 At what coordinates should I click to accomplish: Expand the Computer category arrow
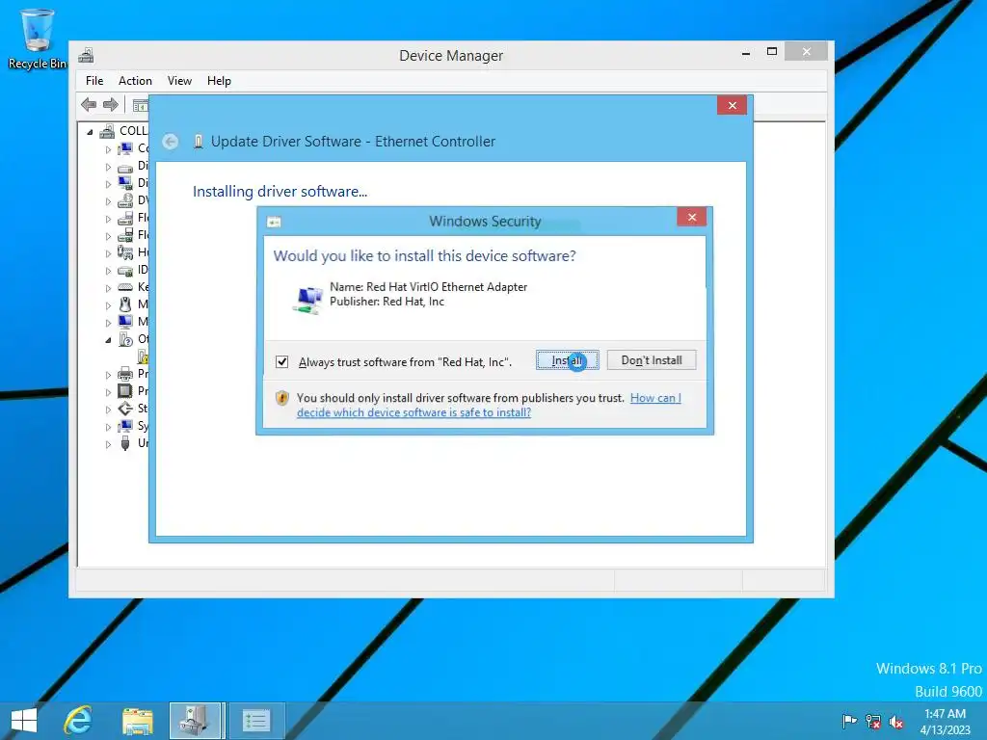tap(108, 149)
